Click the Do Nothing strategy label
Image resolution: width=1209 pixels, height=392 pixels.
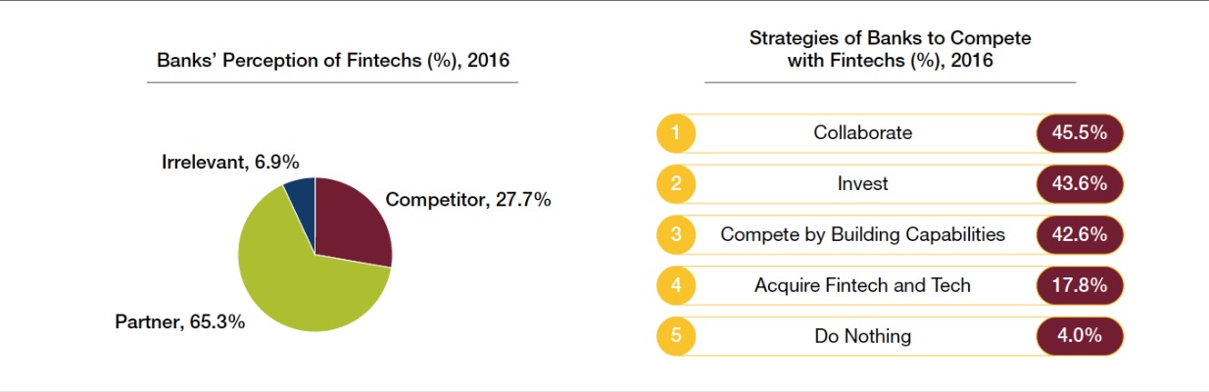point(862,337)
